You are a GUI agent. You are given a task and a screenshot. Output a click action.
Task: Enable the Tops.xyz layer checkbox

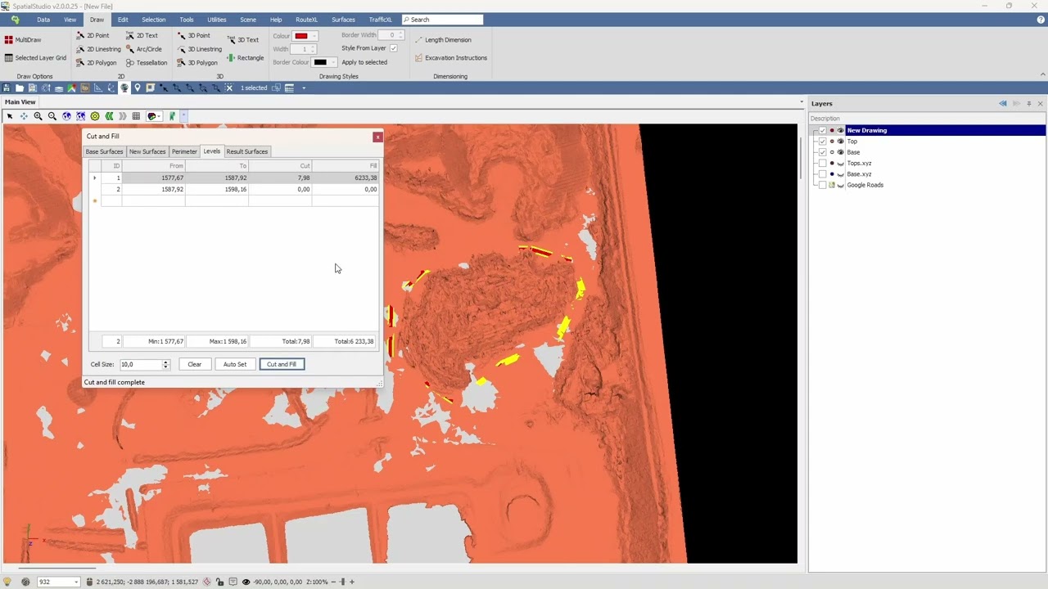point(823,163)
